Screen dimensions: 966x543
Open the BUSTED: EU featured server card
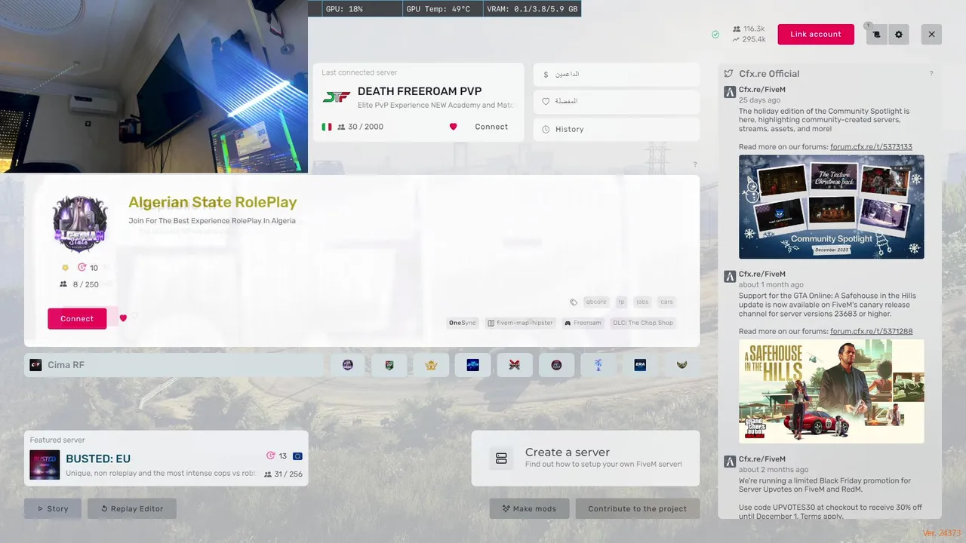[x=166, y=459]
